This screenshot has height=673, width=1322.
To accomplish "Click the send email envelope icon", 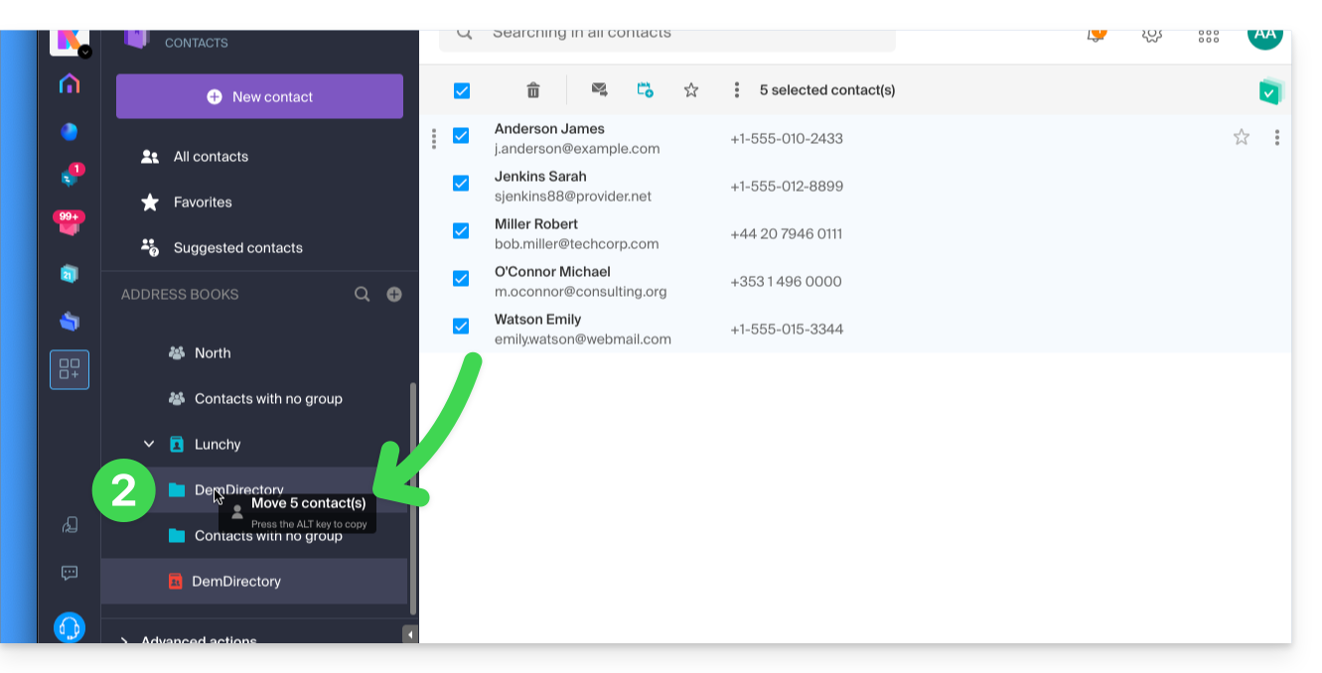I will pos(599,90).
